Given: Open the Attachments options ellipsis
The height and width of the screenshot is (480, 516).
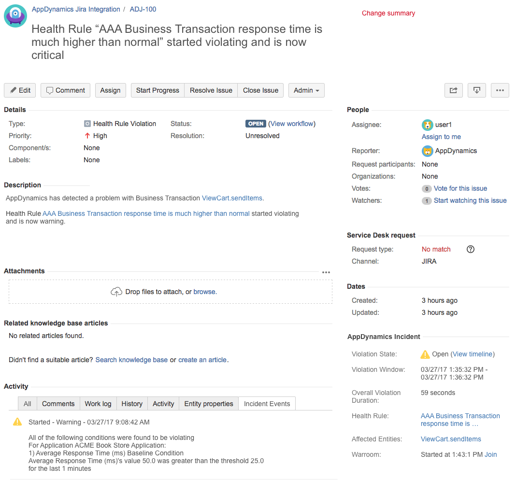Looking at the screenshot, I should [x=326, y=272].
